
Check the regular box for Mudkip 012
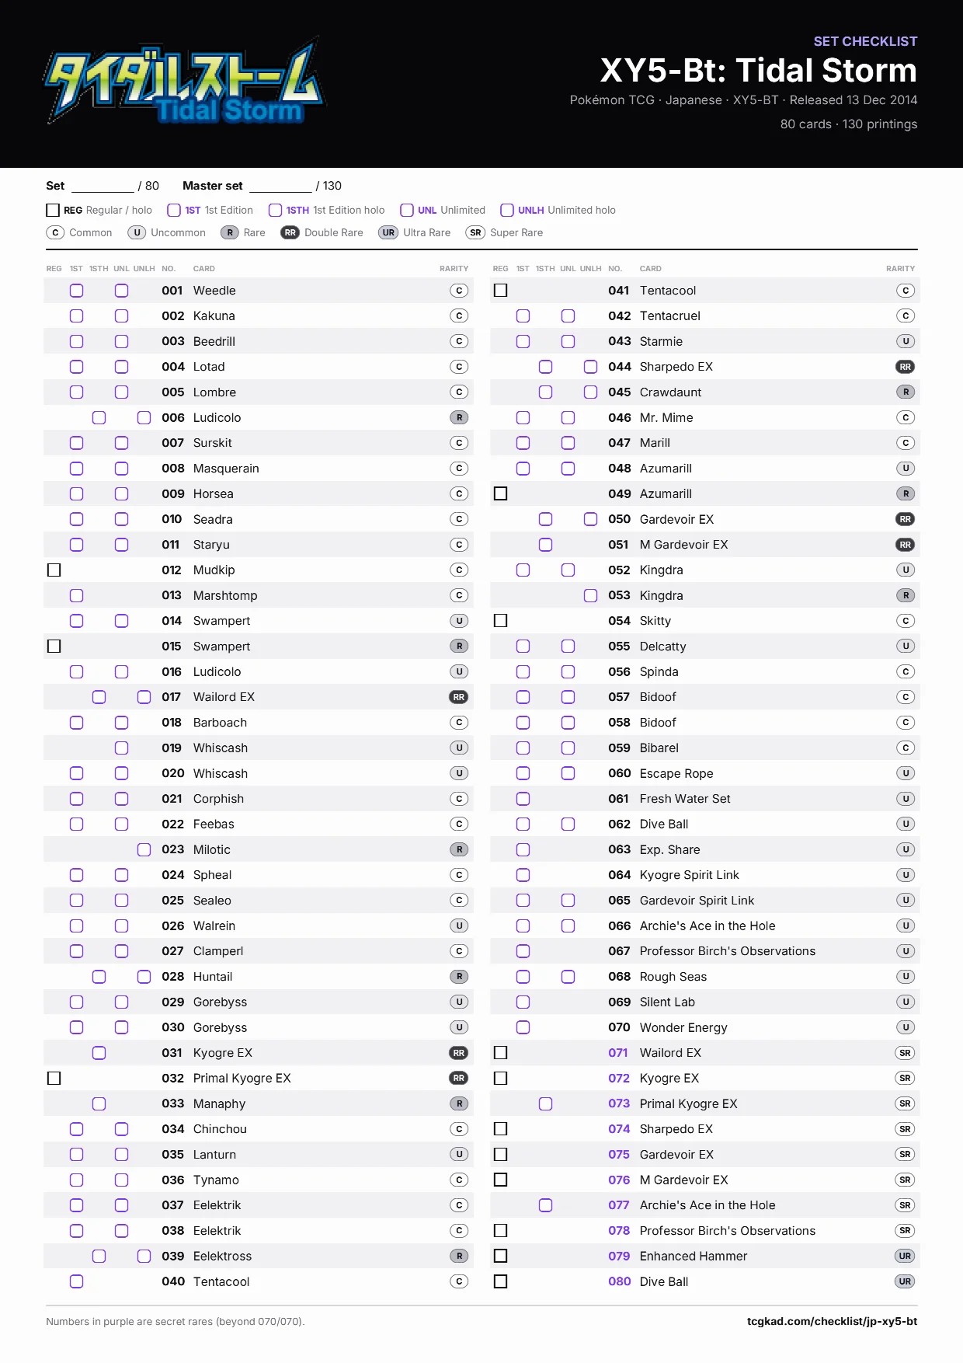pos(54,570)
